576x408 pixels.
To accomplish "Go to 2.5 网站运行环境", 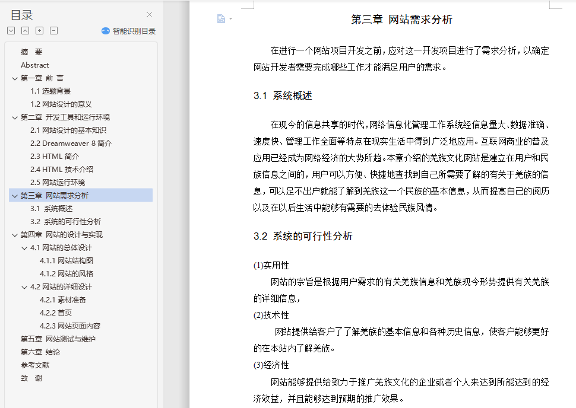I will 58,182.
